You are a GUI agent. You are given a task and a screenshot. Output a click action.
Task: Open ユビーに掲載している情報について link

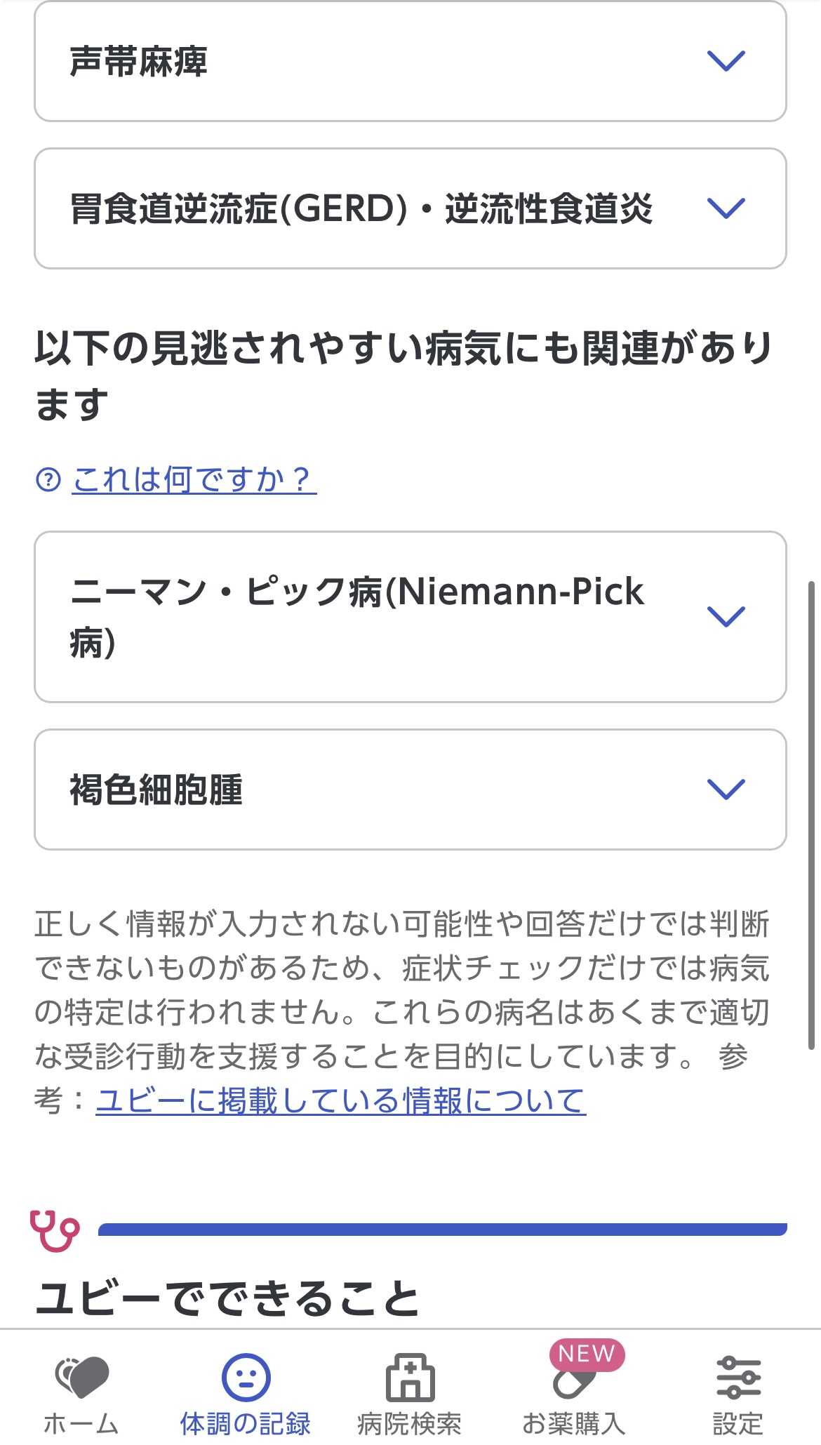[340, 1100]
